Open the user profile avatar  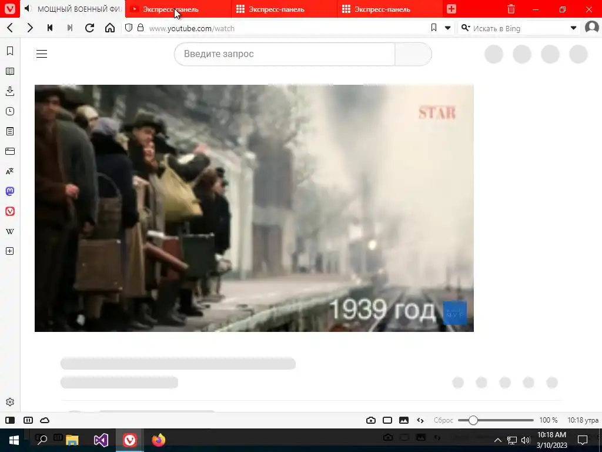pyautogui.click(x=591, y=28)
